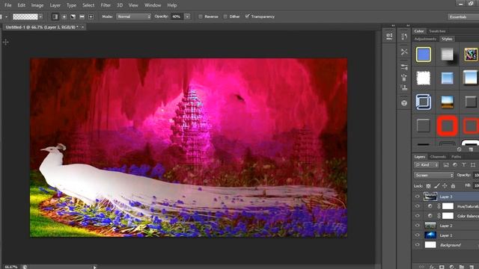The image size is (479, 269).
Task: Hide Layer 3 using eye icon
Action: 418,197
